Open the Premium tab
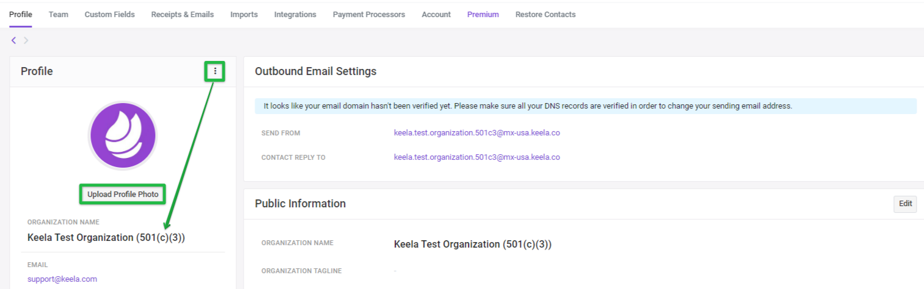Image resolution: width=924 pixels, height=289 pixels. (x=483, y=14)
